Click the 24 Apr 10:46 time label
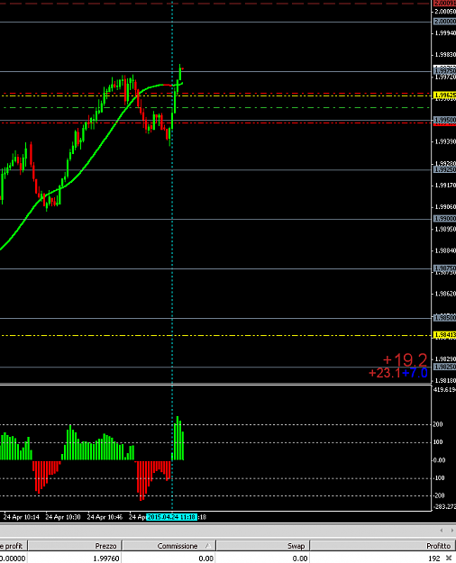Viewport: 456px width, 563px height. (105, 517)
